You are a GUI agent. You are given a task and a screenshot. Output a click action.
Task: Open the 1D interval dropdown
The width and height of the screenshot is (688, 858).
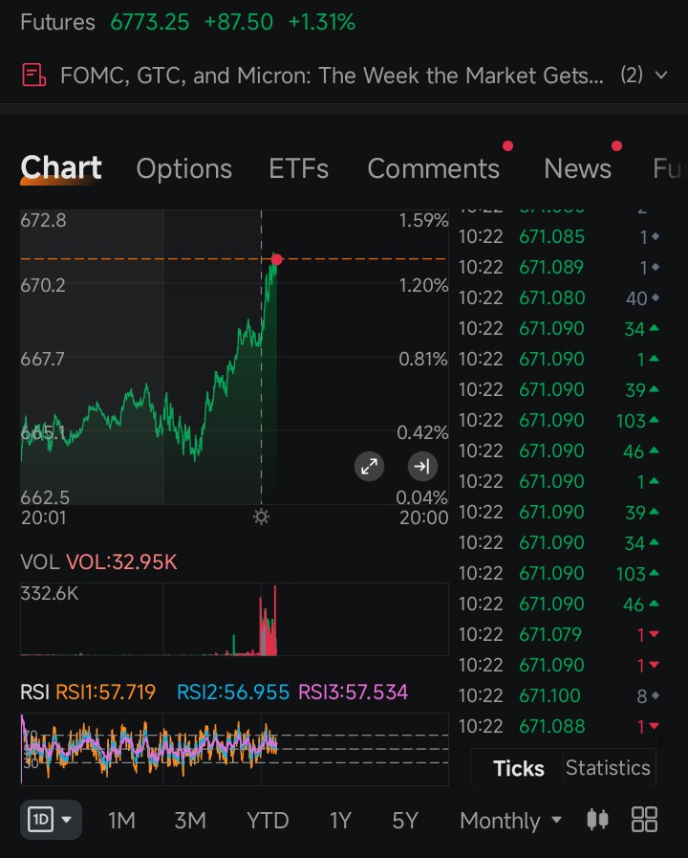coord(51,820)
